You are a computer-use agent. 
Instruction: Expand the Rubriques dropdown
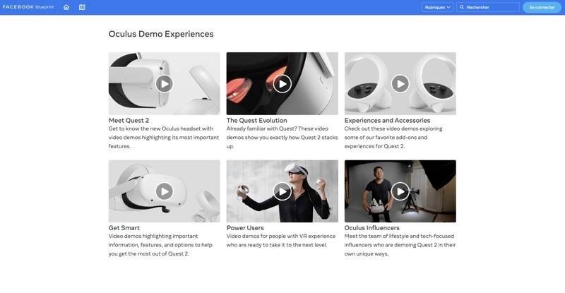pos(437,7)
